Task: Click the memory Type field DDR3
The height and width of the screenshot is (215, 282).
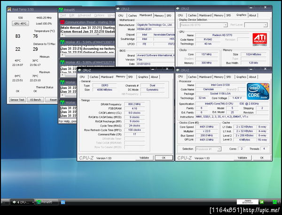Action: point(105,85)
